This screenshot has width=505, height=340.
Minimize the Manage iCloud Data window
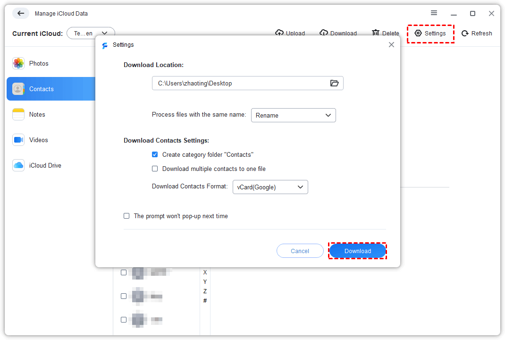pos(454,14)
